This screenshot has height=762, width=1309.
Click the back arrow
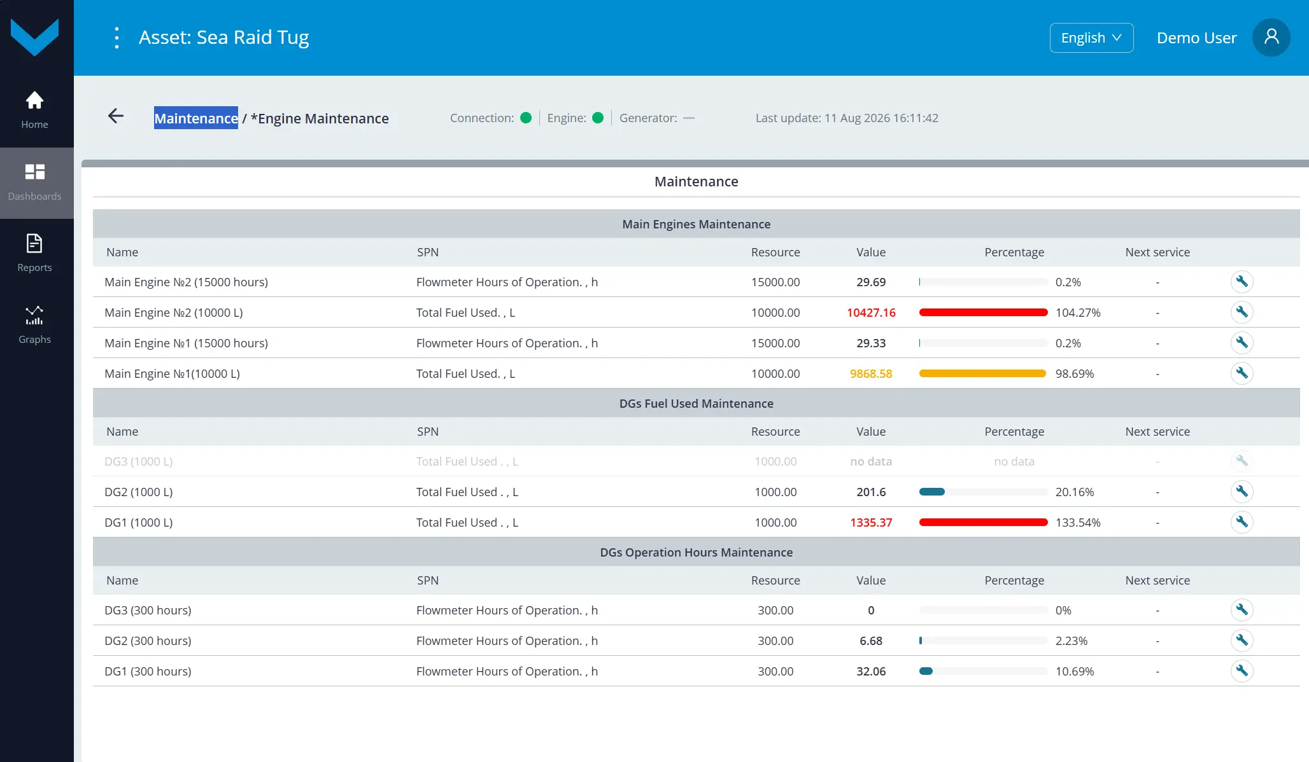[x=115, y=116]
